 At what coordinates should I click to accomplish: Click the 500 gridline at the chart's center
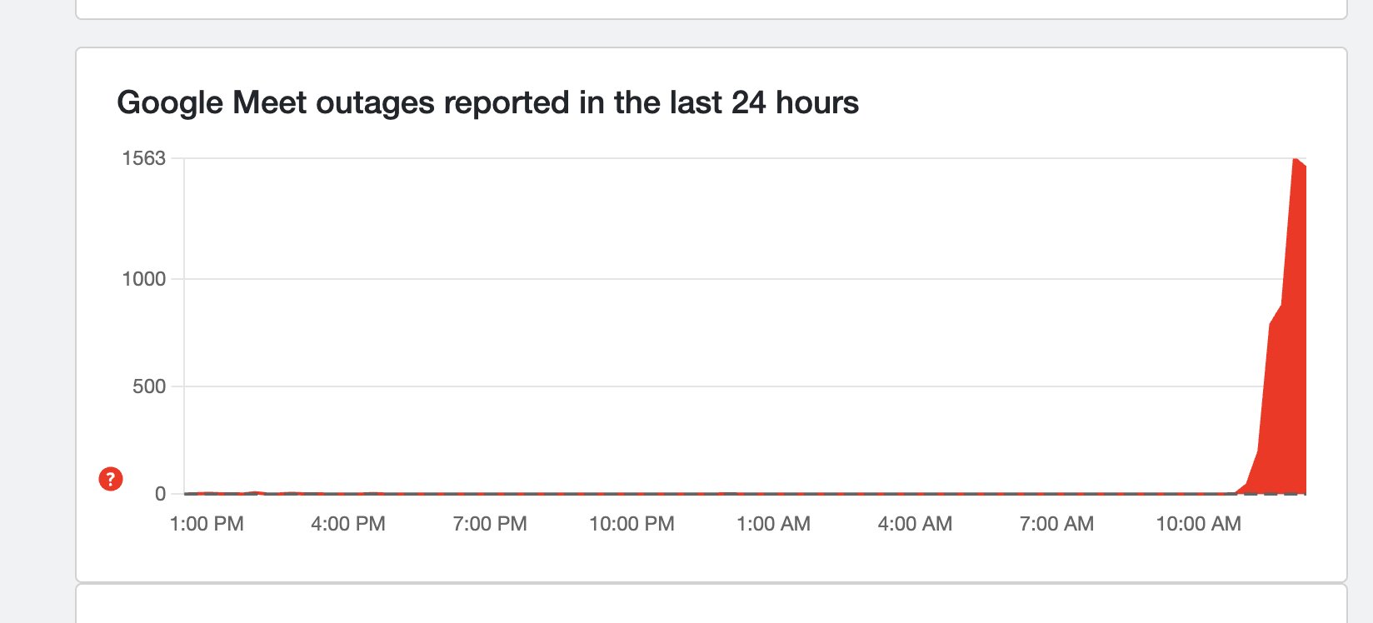point(745,386)
